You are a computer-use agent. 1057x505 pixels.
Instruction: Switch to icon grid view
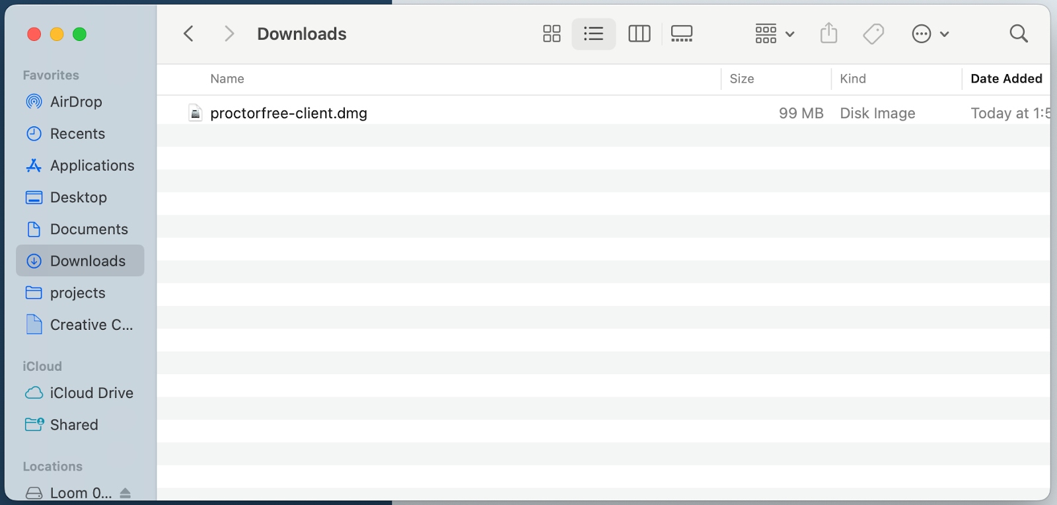(x=552, y=34)
